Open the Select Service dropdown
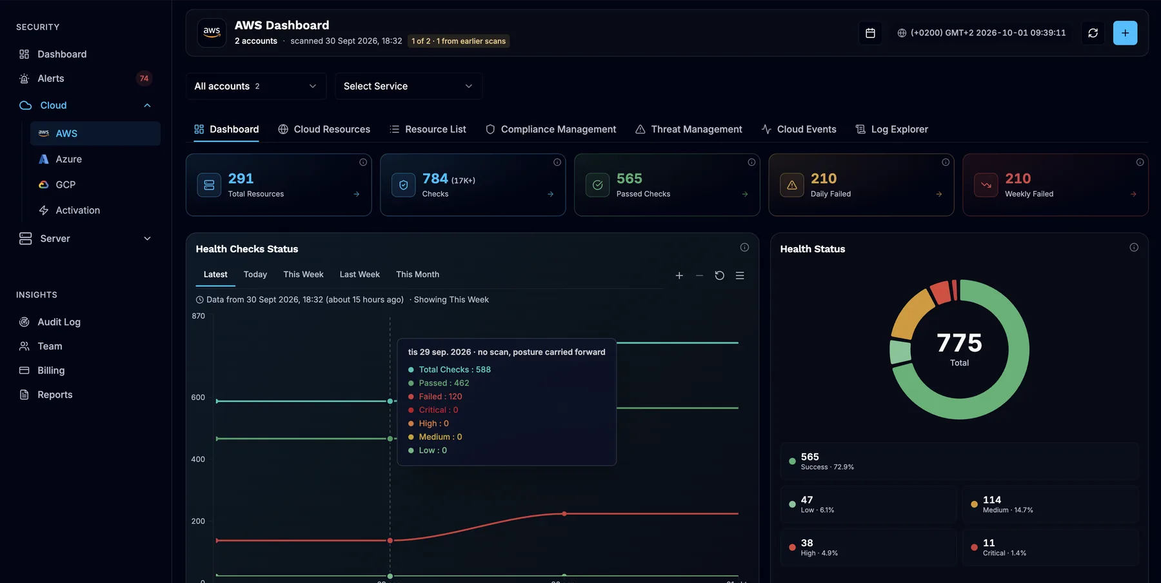1161x583 pixels. 408,86
